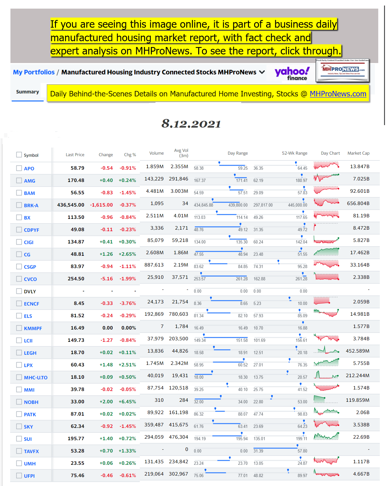The image size is (389, 486).
Task: Switch to the Summary tab
Action: coord(27,92)
